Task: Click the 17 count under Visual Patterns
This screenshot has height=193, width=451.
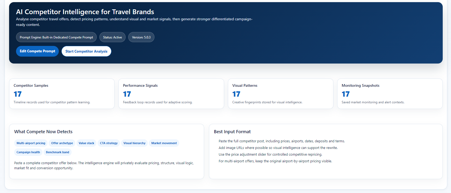Action: (236, 94)
